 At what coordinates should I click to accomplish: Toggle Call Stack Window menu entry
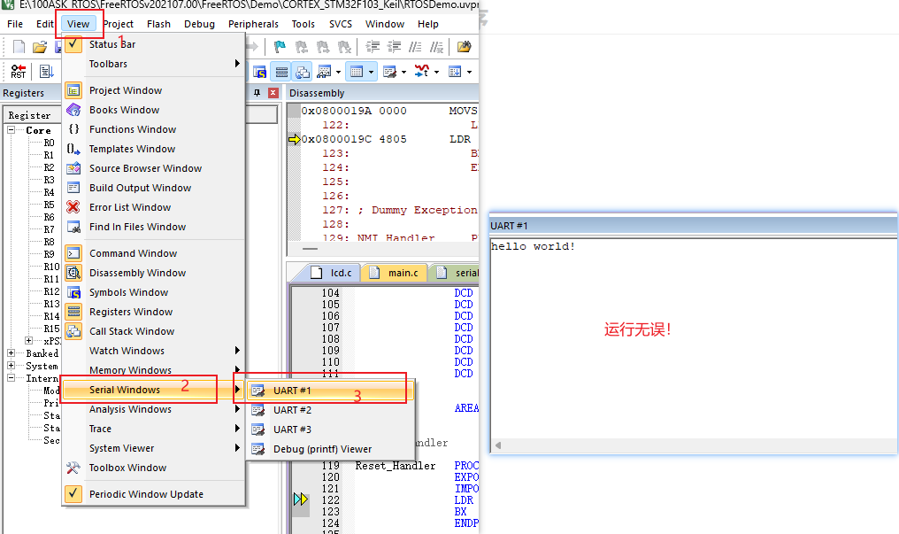[x=154, y=331]
